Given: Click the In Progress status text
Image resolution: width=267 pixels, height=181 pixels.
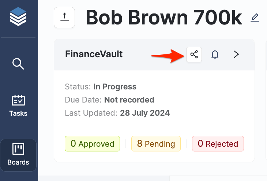Looking at the screenshot, I should (x=115, y=87).
